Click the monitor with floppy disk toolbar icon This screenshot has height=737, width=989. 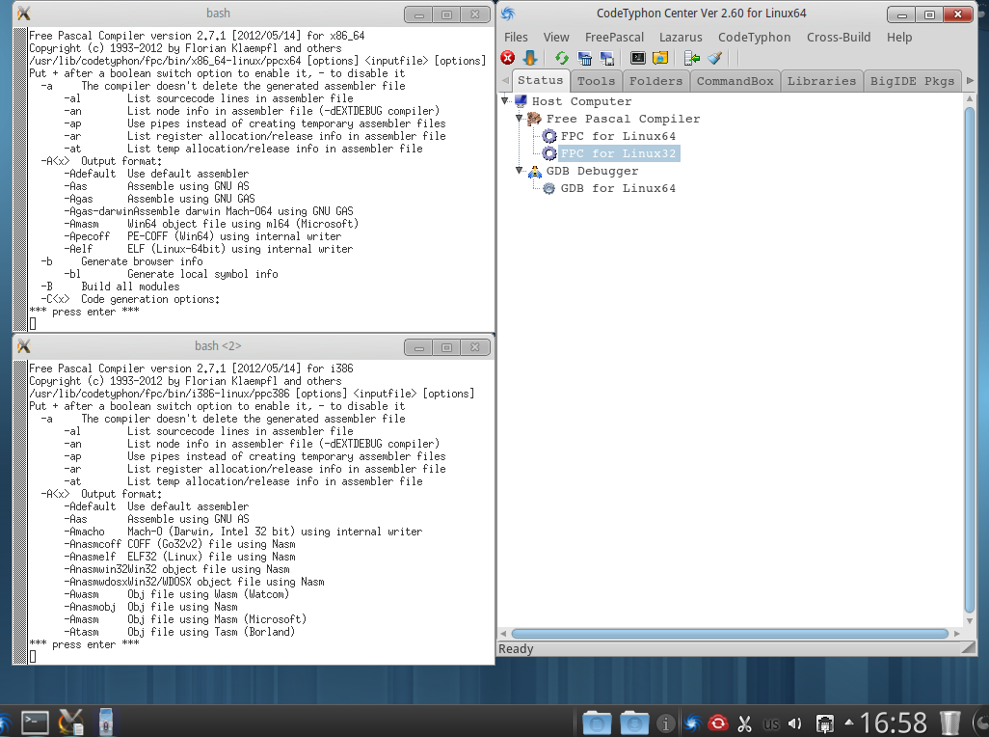click(x=606, y=58)
